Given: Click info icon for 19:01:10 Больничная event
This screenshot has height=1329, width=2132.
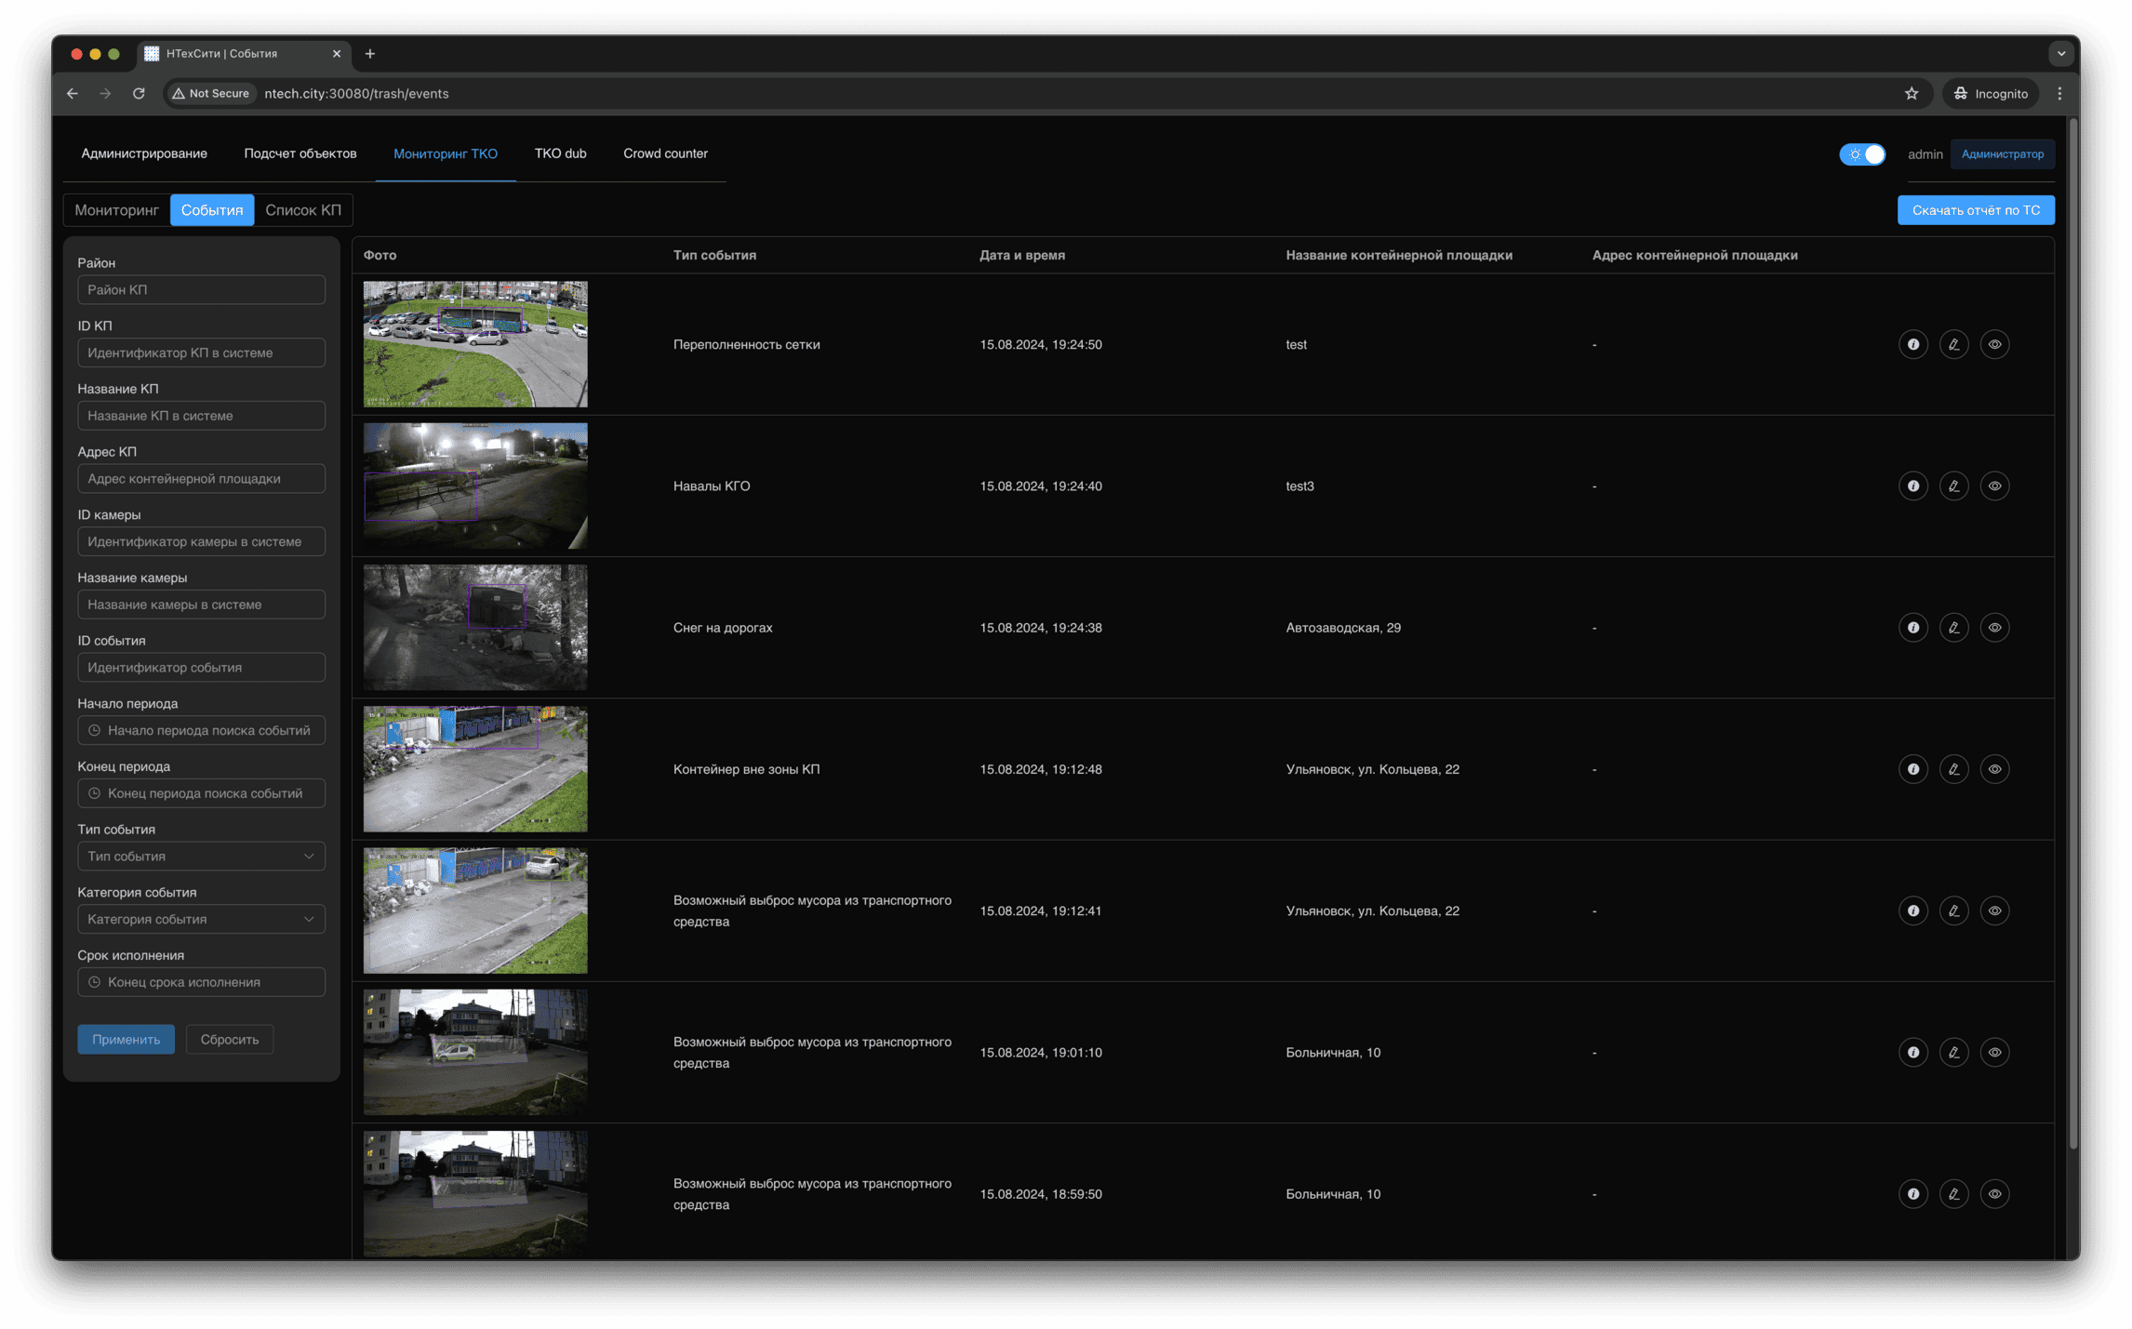Looking at the screenshot, I should point(1912,1052).
